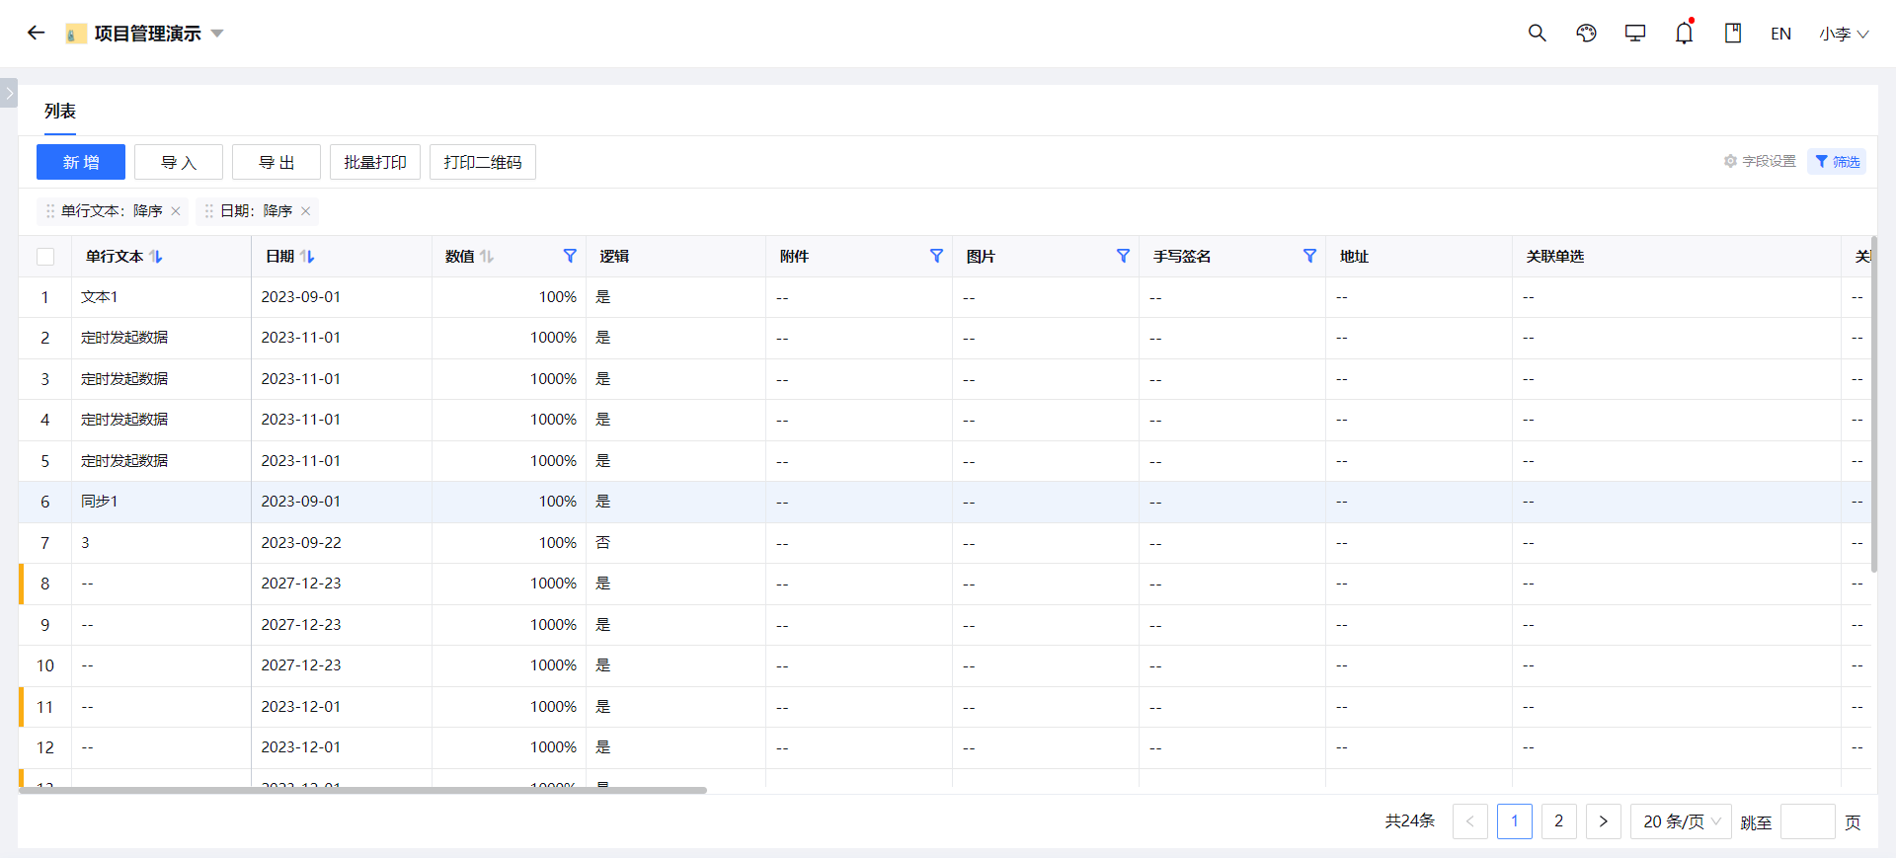Click the monitor display icon
1896x858 pixels.
[1635, 33]
